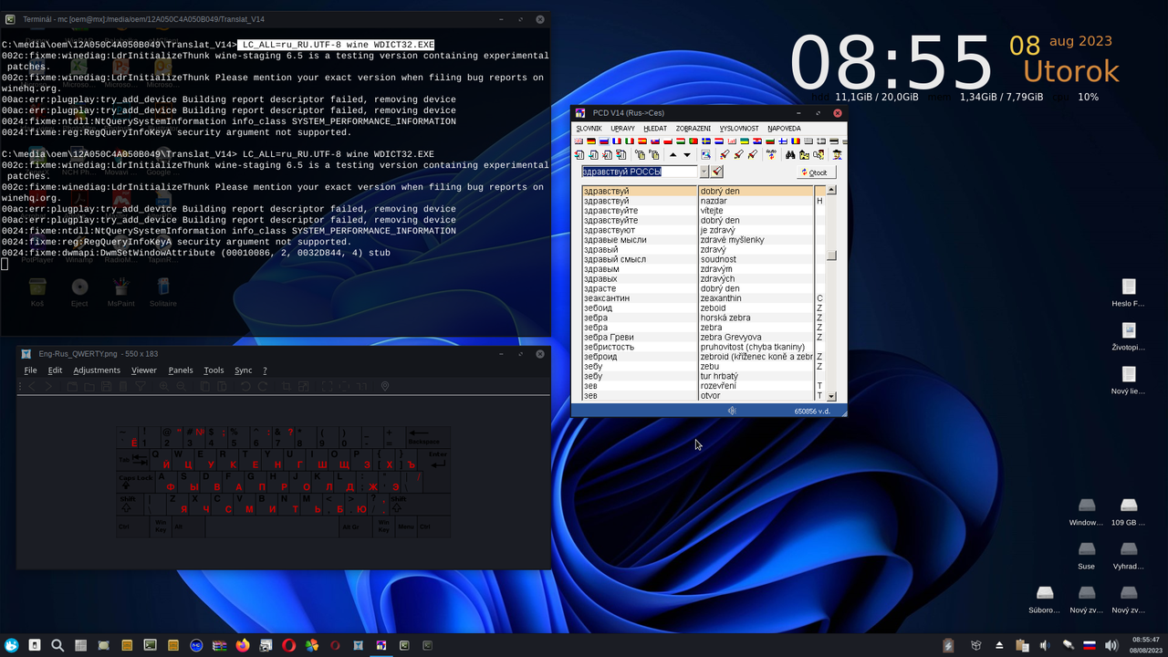This screenshot has height=657, width=1168.
Task: Click the zoom-in magnifier in image viewer toolbar
Action: 164,386
